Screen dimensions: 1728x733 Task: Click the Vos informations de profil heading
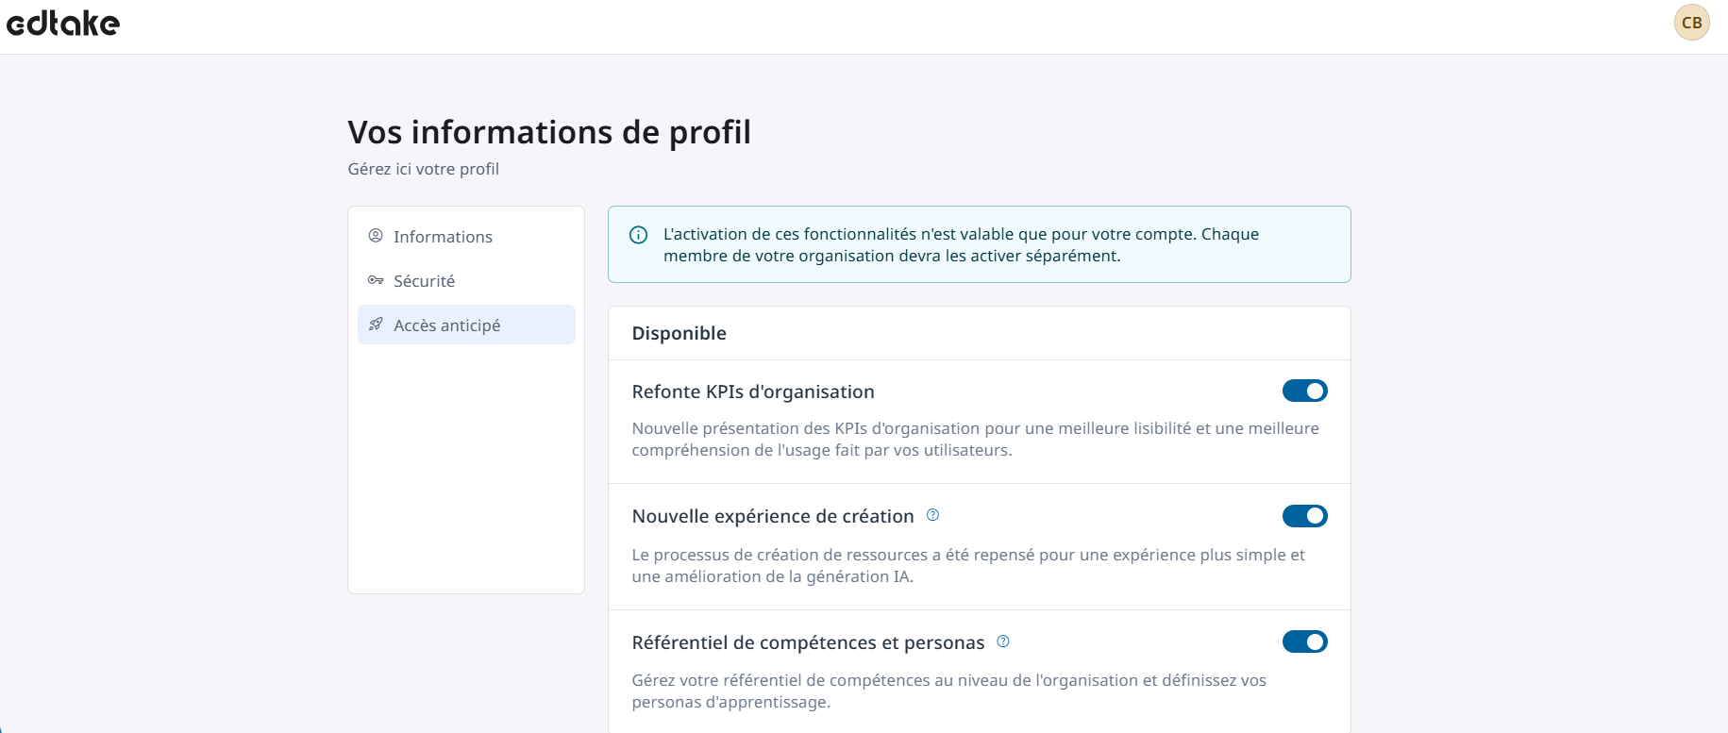[x=548, y=132]
